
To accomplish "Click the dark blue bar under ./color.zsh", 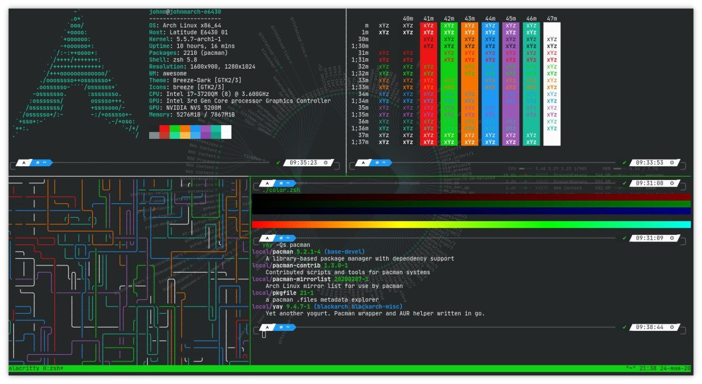I will coord(471,211).
